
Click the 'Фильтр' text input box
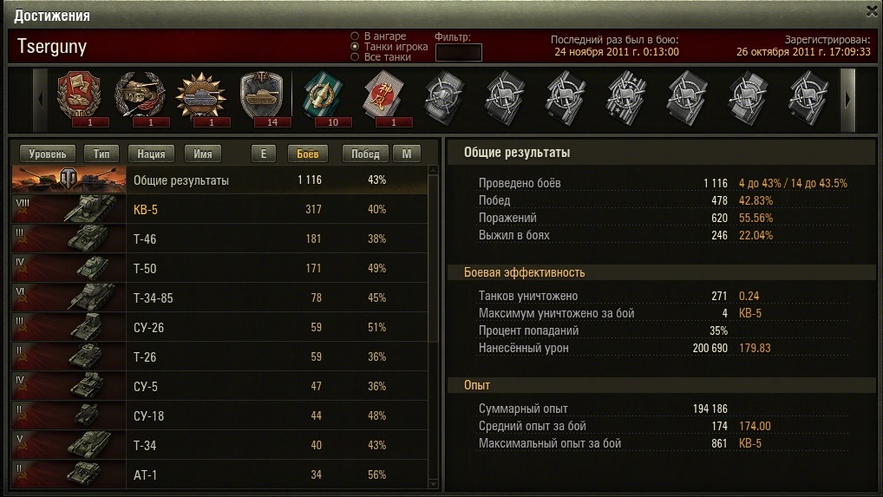tap(458, 52)
